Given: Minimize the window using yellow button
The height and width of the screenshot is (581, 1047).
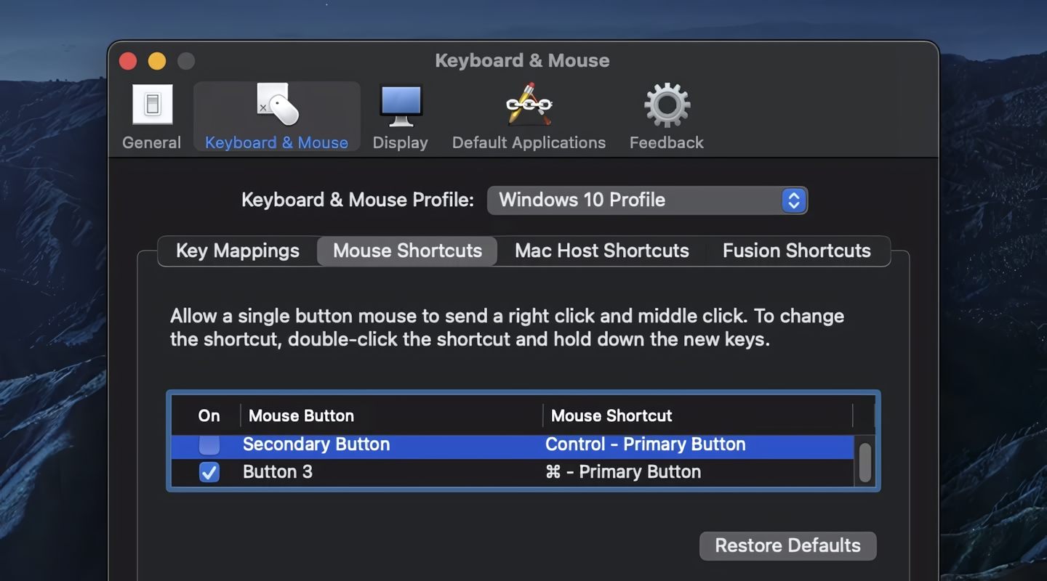Looking at the screenshot, I should pyautogui.click(x=157, y=61).
